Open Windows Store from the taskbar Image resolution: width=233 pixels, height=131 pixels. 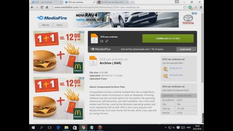[75, 128]
